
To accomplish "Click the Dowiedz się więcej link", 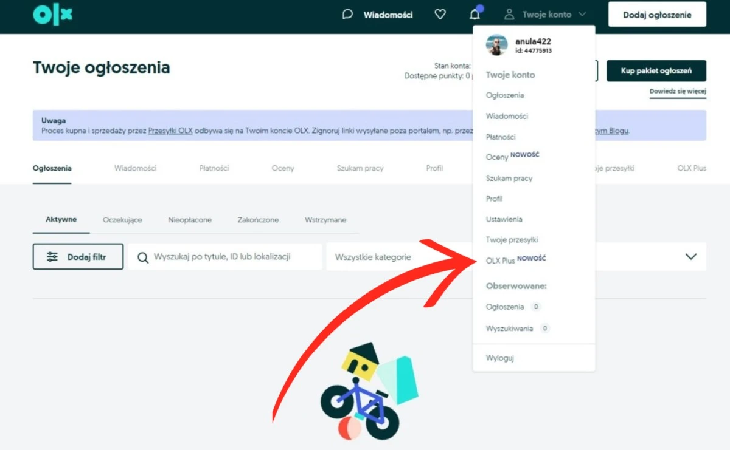I will pos(678,92).
